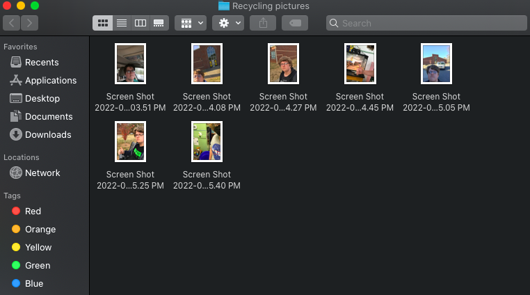Select thumbnail of Screen Shot 4.45 PM
The image size is (530, 295).
click(x=360, y=63)
